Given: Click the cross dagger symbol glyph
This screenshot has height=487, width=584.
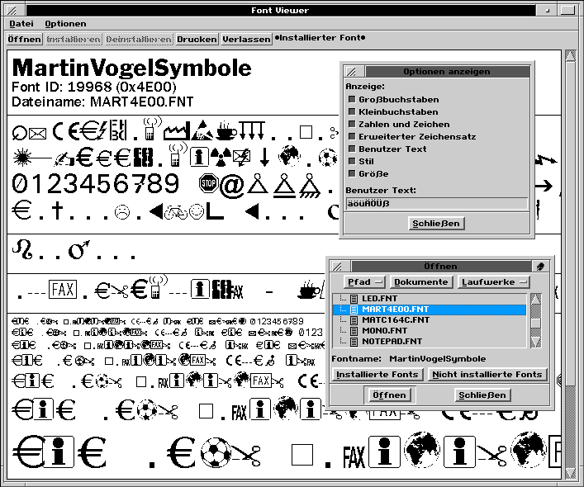Looking at the screenshot, I should pos(57,210).
